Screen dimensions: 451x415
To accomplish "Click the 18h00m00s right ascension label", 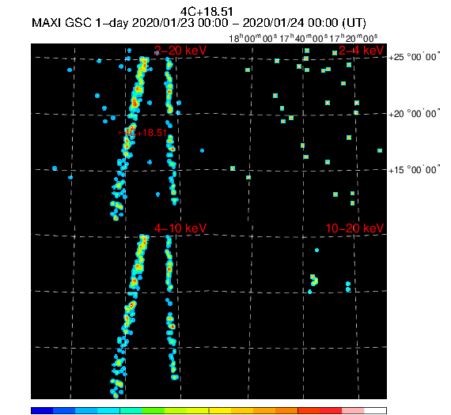I will coord(253,38).
